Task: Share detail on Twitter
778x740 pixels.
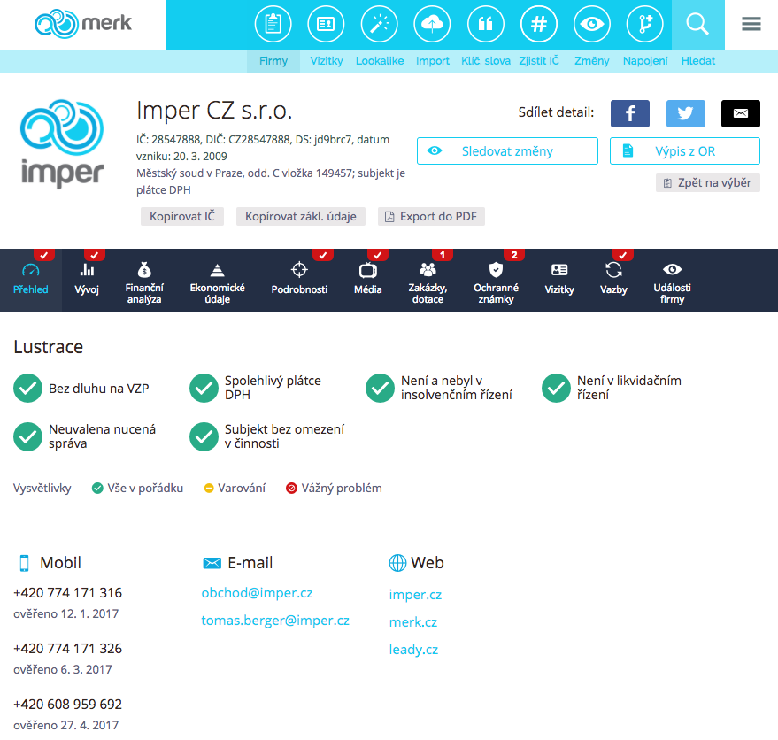Action: (x=686, y=113)
